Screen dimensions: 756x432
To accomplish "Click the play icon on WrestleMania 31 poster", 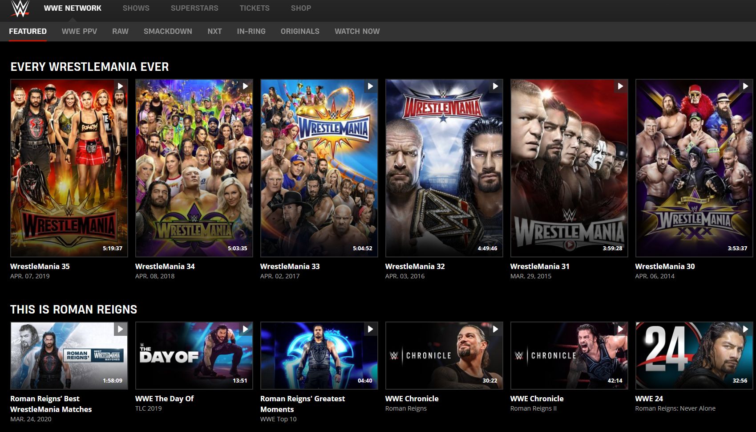I will tap(620, 86).
